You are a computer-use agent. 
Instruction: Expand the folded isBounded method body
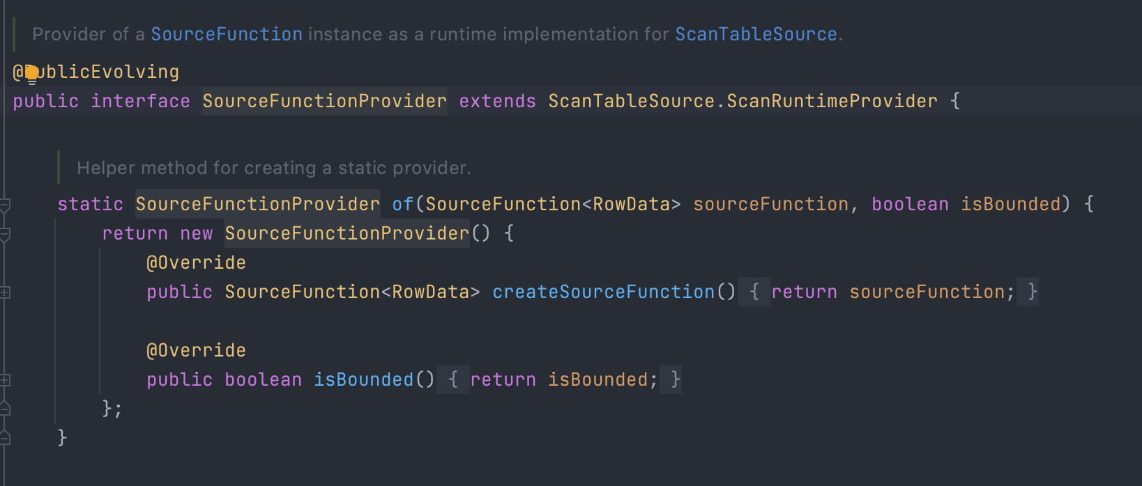(x=5, y=380)
